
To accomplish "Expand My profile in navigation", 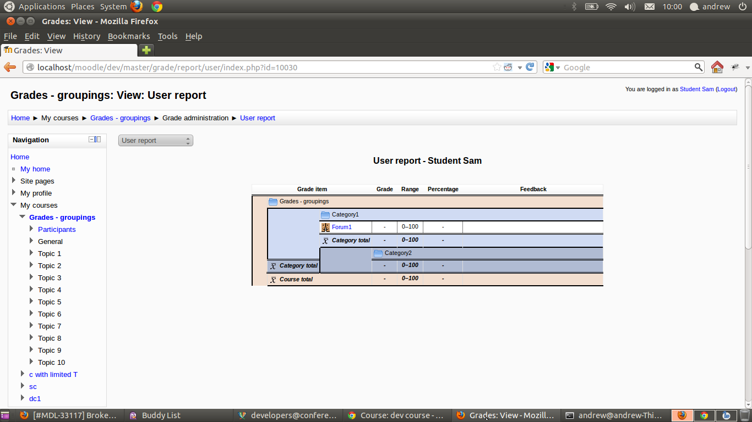I will click(x=14, y=192).
